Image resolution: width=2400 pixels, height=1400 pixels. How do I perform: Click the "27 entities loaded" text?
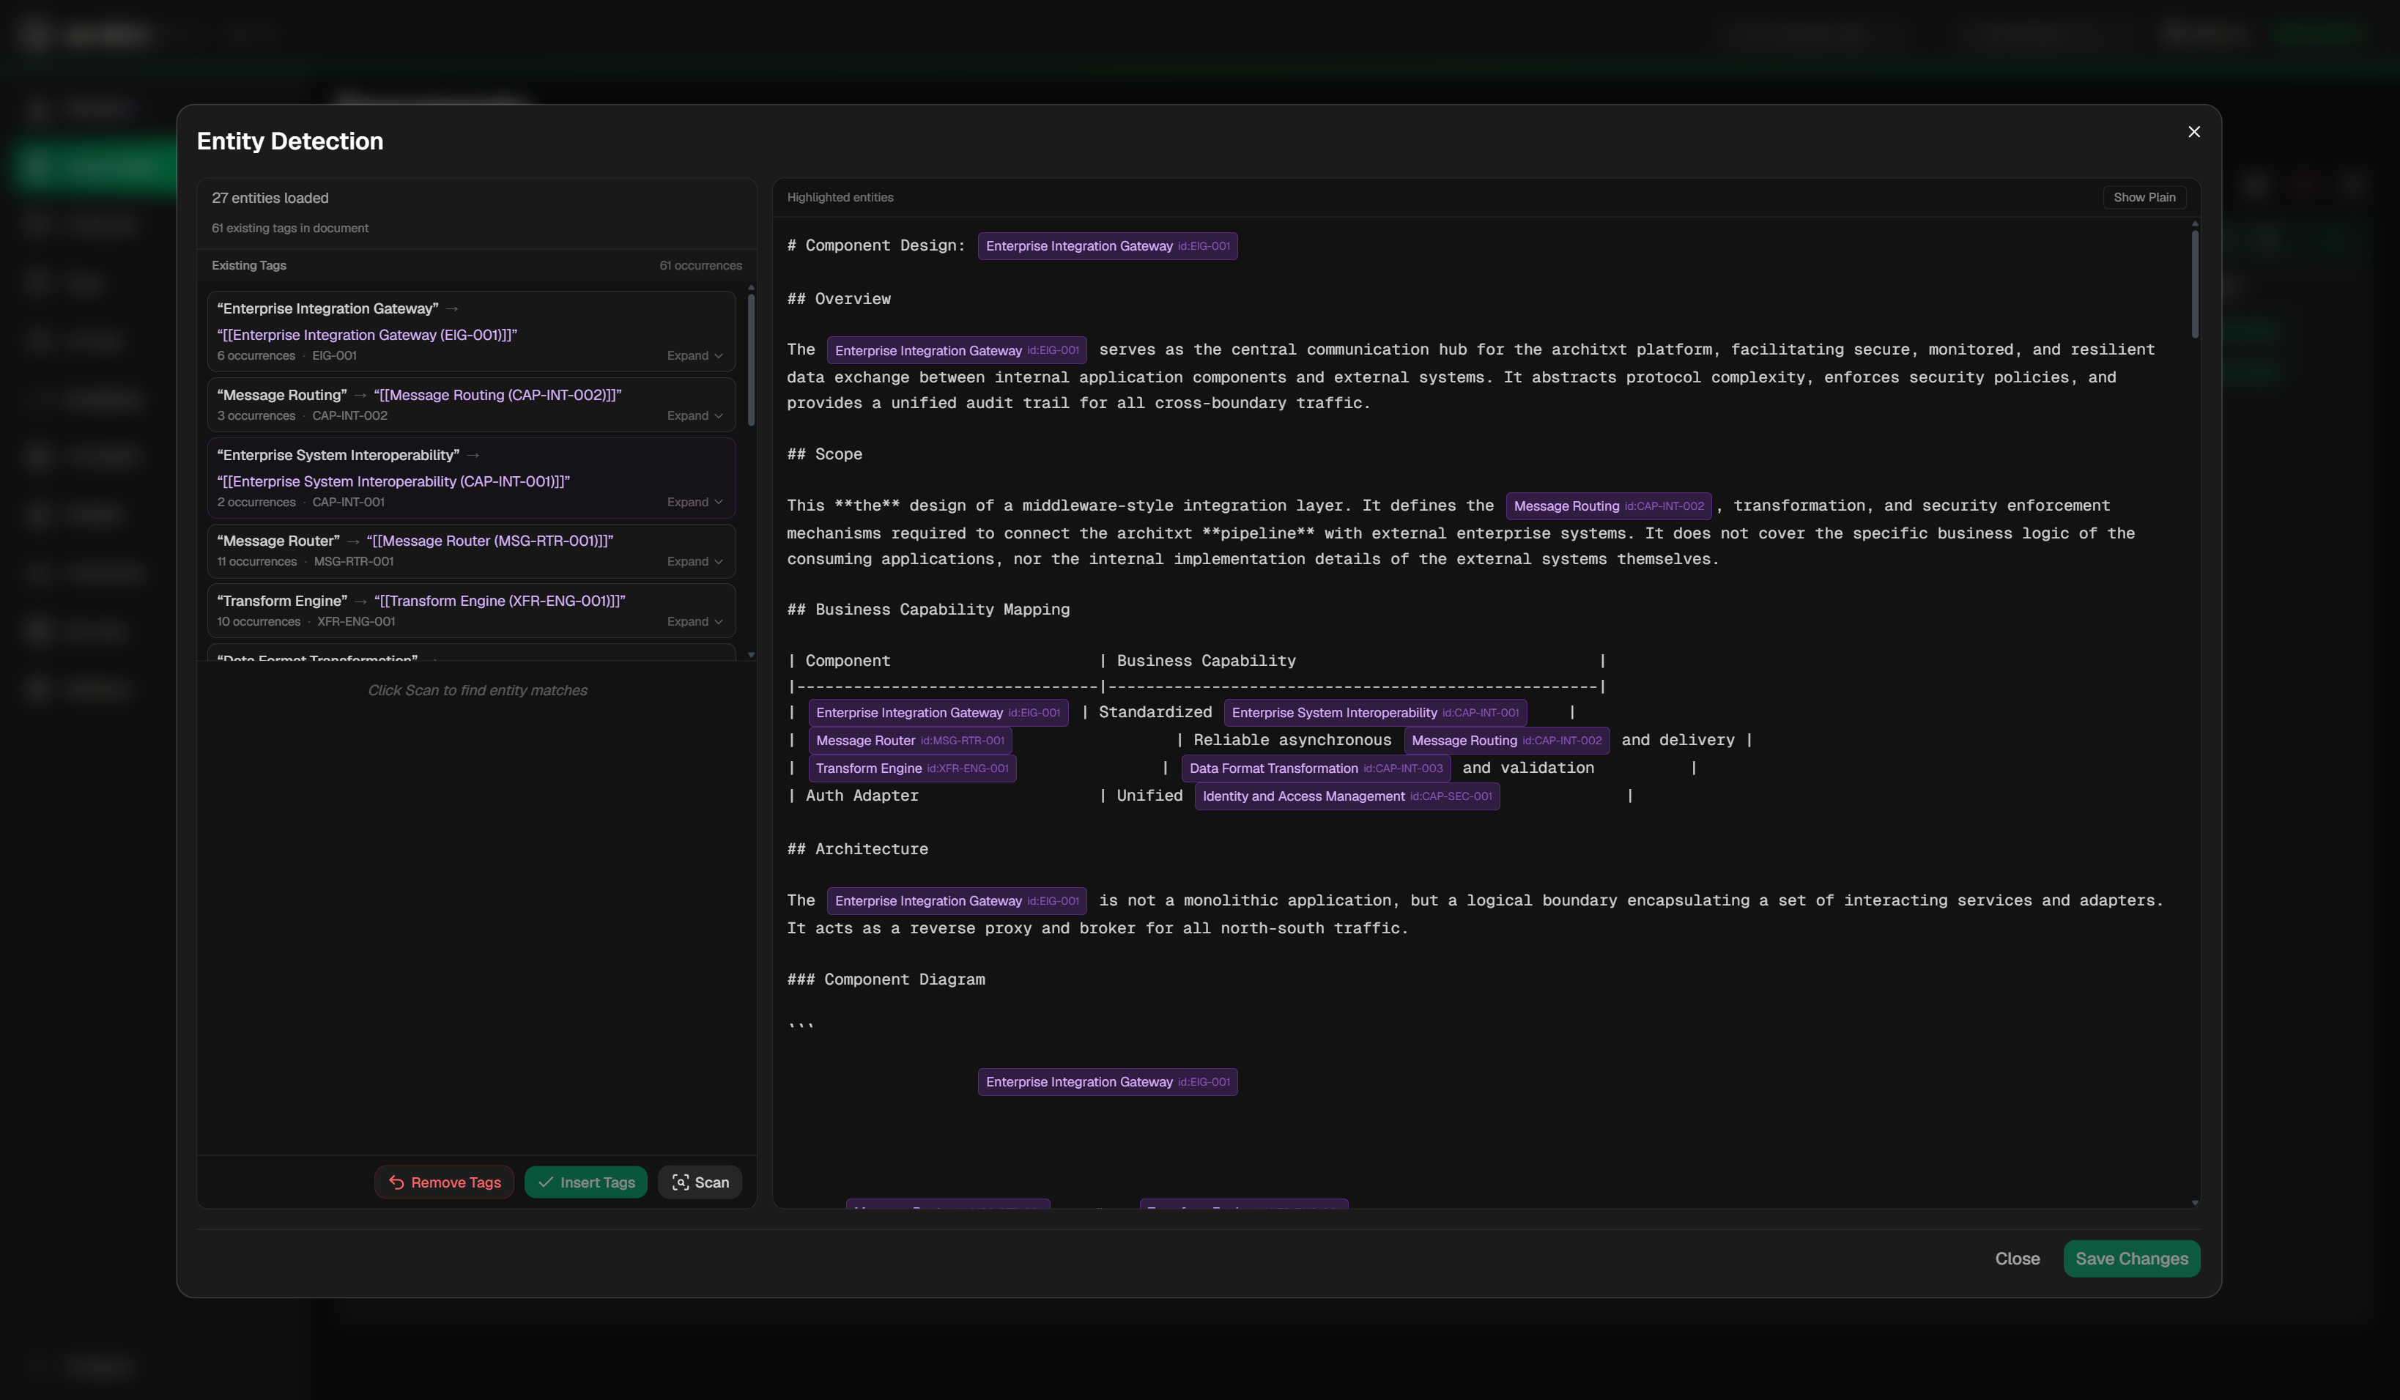(x=270, y=198)
